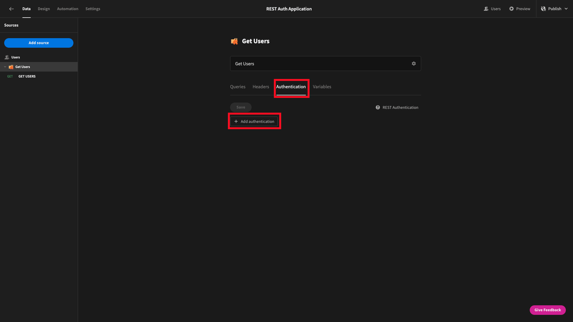573x322 pixels.
Task: Click the back arrow navigation icon
Action: [x=11, y=9]
